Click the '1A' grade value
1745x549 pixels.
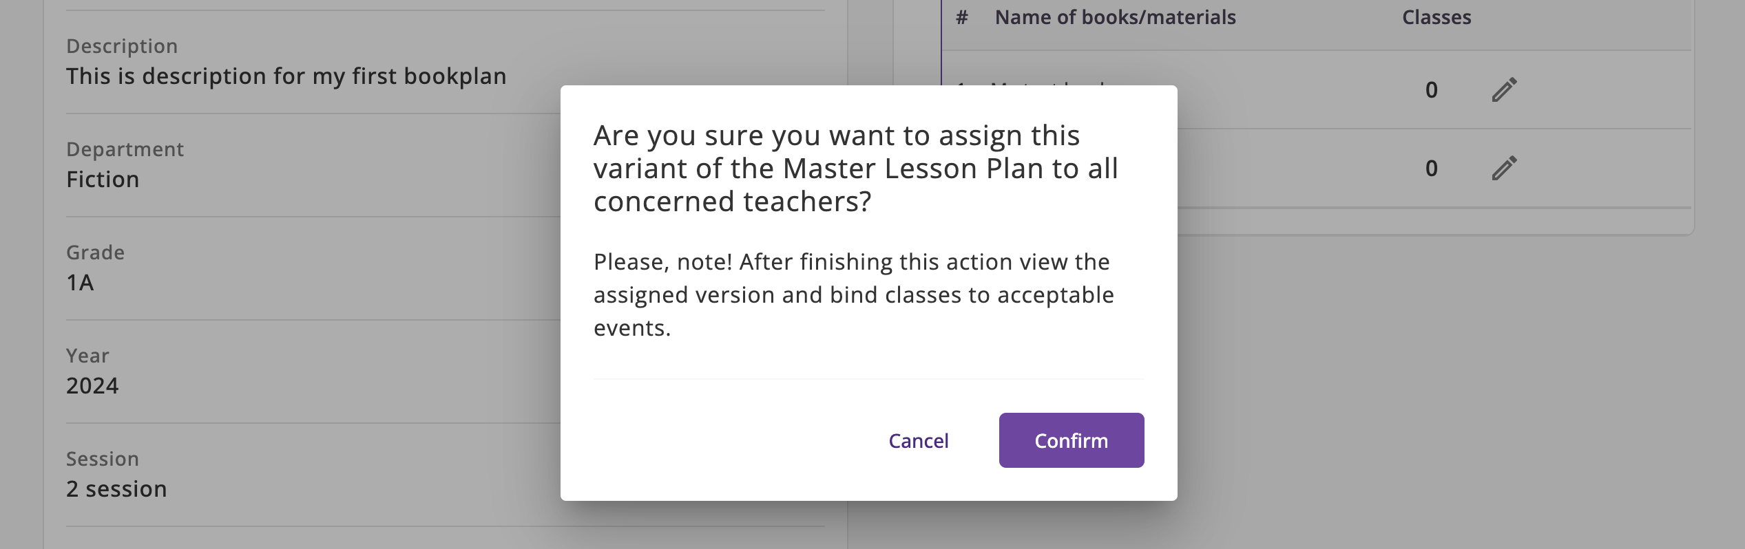80,283
